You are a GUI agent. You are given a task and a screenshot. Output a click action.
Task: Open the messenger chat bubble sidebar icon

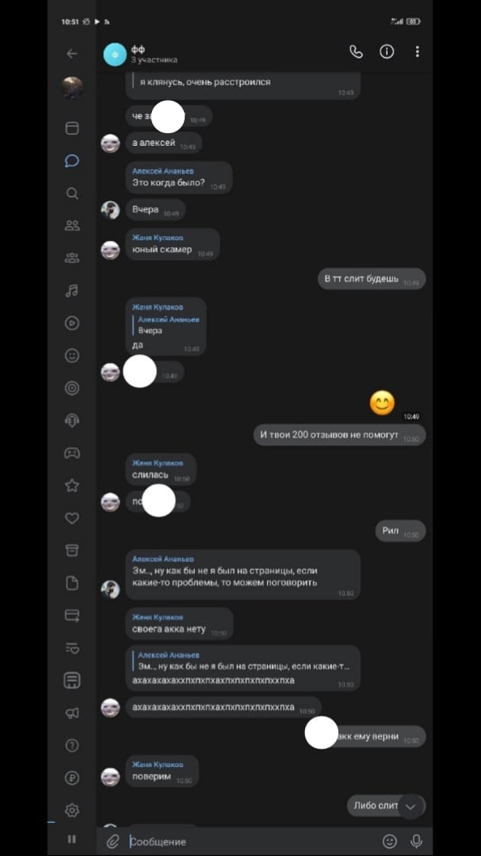click(71, 160)
